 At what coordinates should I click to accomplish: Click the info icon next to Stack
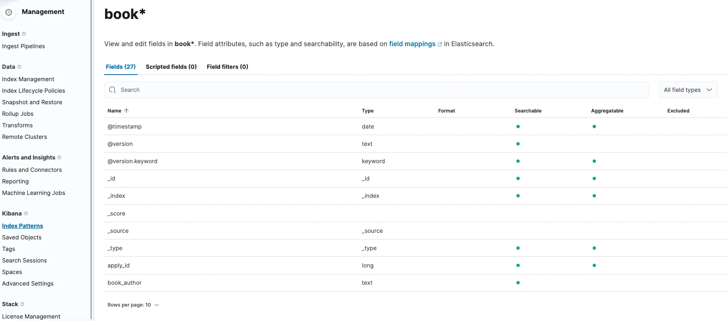click(22, 304)
